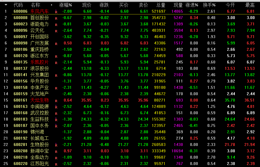Image resolution: width=260 pixels, height=167 pixels.
Task: Select stock code 600220
Action: click(x=21, y=164)
